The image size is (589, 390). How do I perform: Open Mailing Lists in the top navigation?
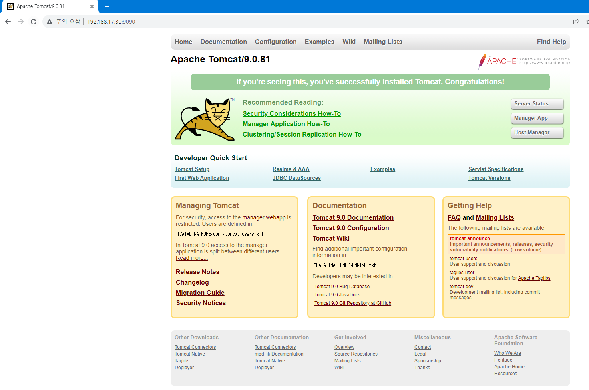(x=383, y=42)
